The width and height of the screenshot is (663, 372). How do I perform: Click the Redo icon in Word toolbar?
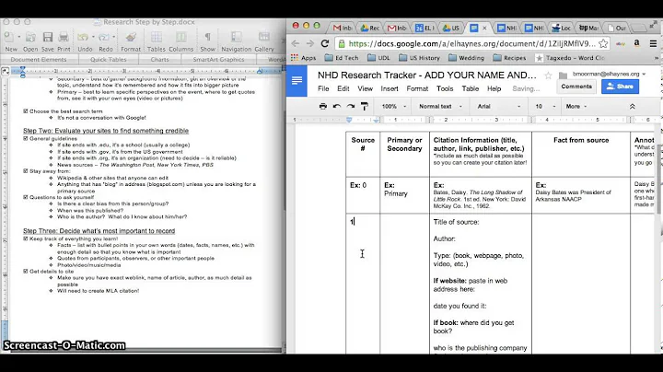[103, 38]
